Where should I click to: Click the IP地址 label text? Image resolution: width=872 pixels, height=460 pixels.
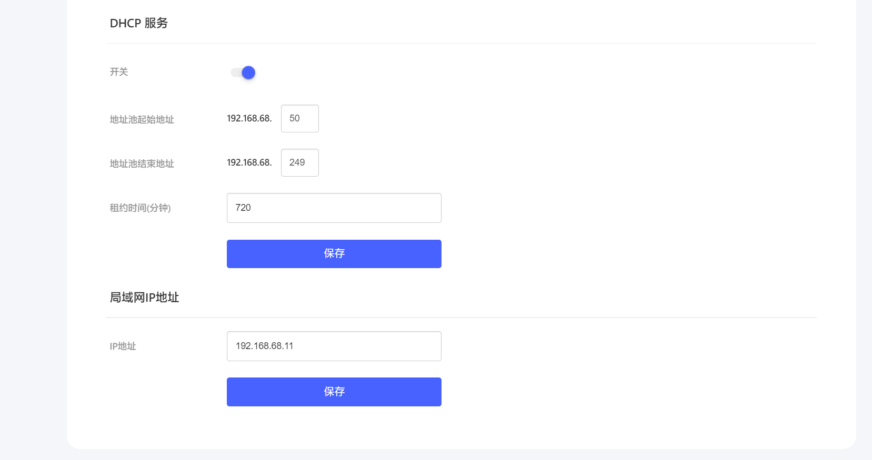123,346
